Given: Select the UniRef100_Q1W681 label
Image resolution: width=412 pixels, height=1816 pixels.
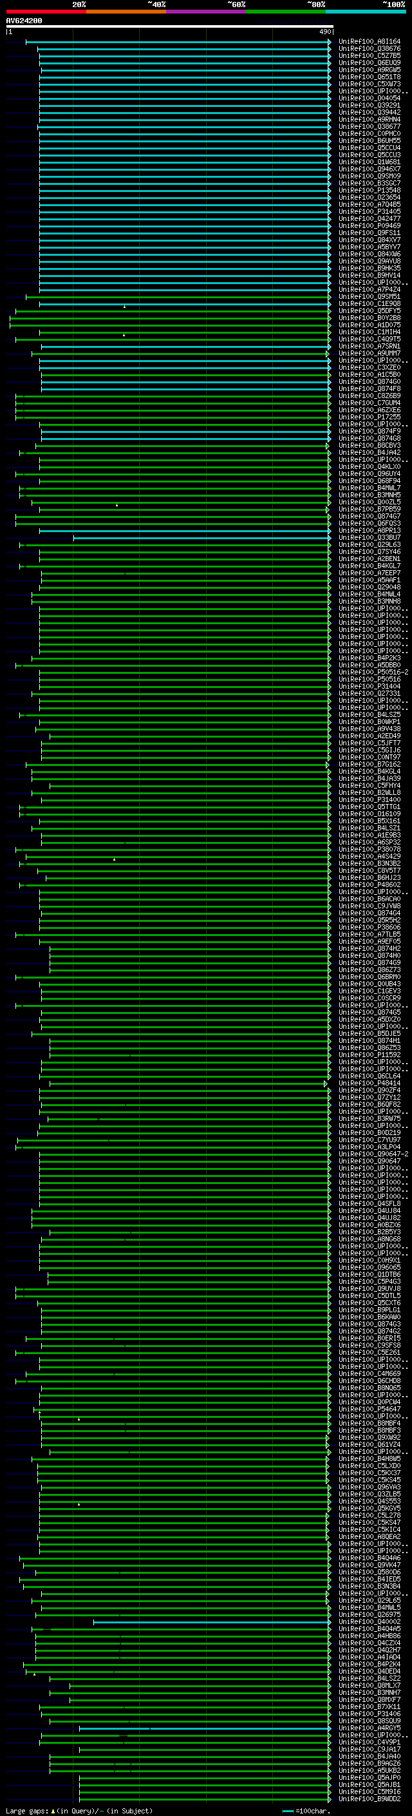Looking at the screenshot, I should [x=370, y=162].
